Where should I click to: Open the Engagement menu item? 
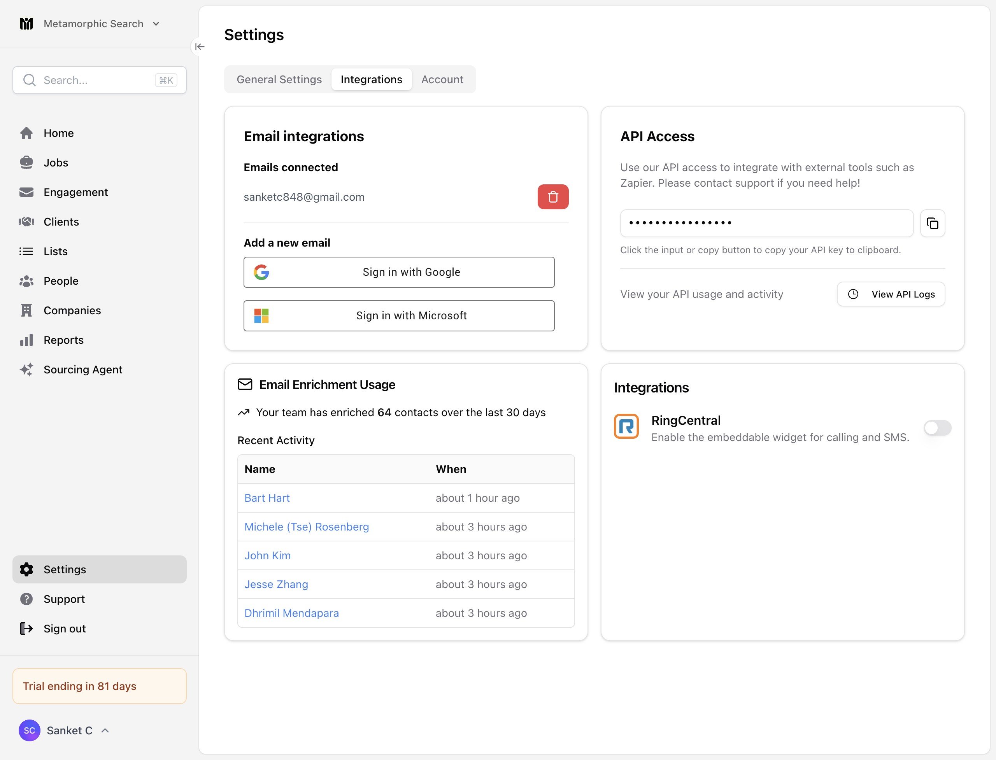click(x=100, y=192)
